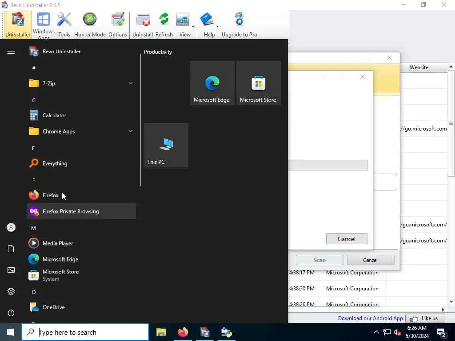Open the Tools toolbar icon

click(x=64, y=25)
